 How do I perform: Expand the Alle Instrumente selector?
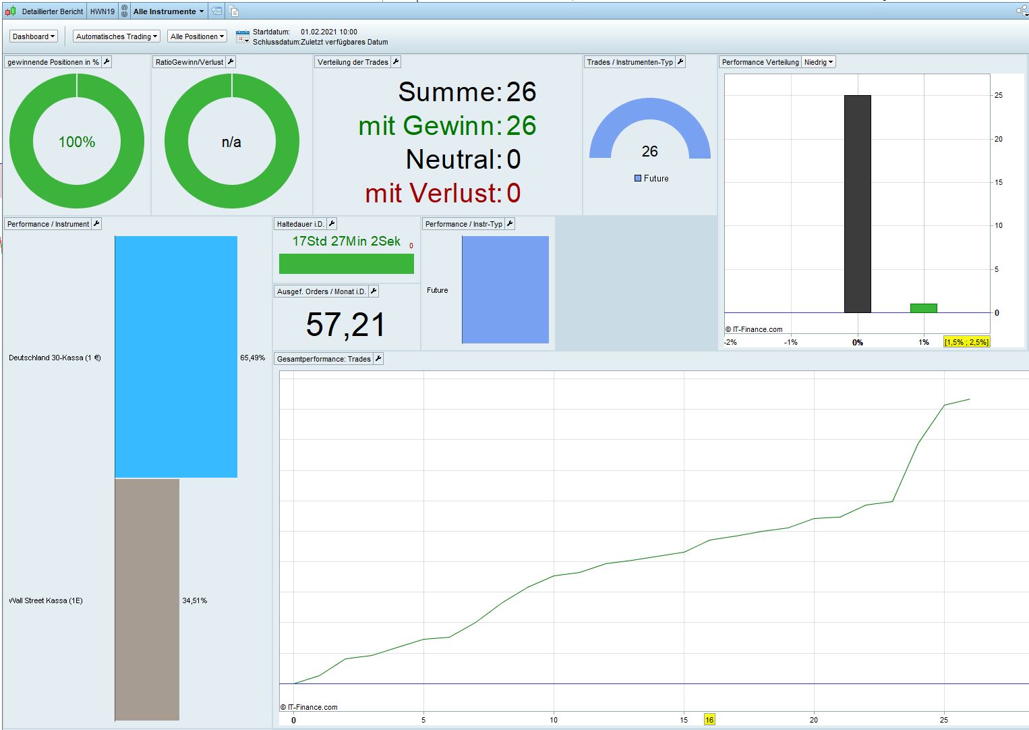tap(169, 11)
